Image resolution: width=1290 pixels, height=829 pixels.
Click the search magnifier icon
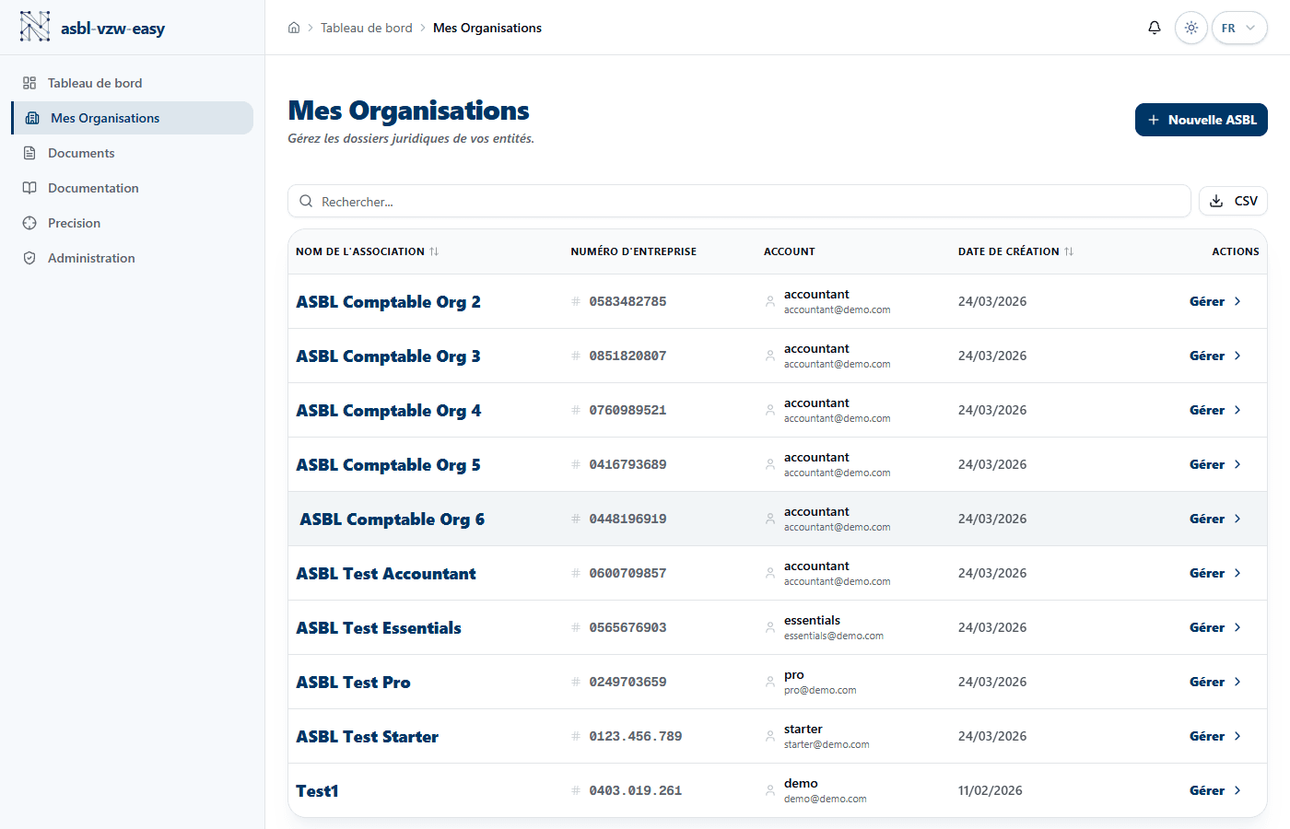[x=306, y=201]
